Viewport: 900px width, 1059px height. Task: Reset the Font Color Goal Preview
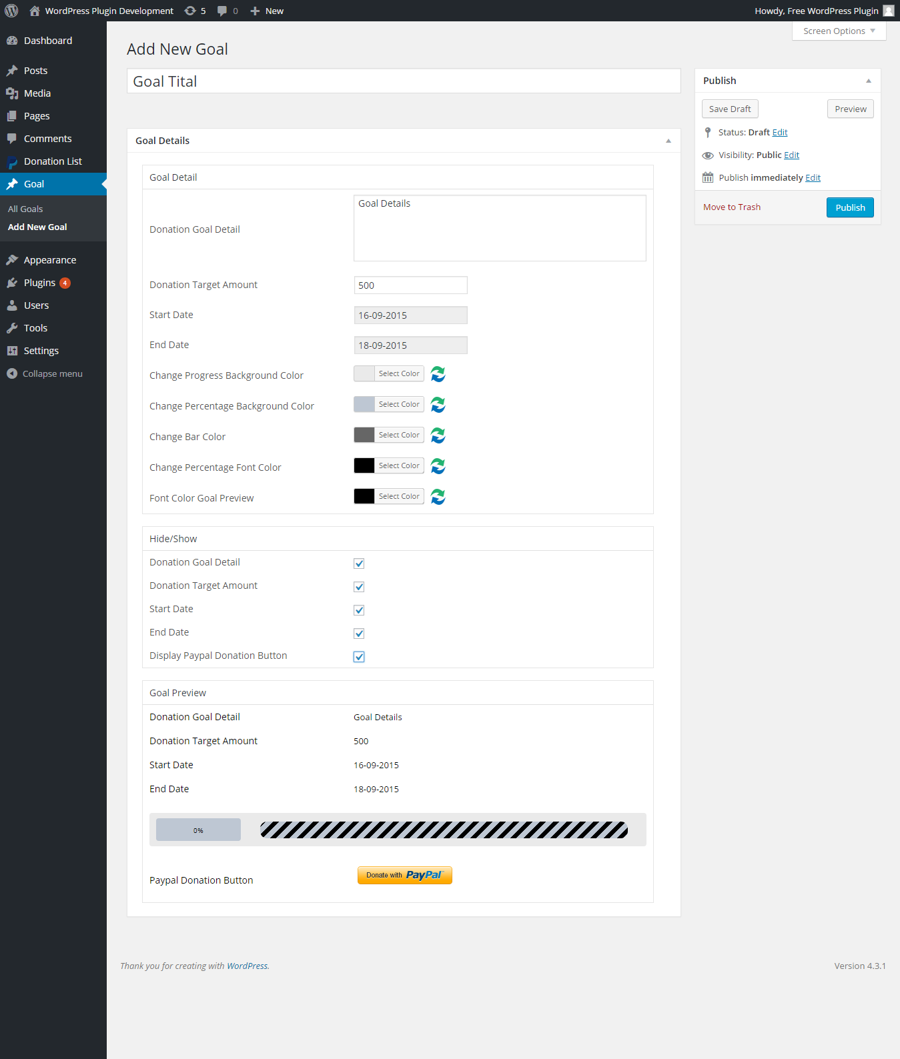tap(438, 497)
